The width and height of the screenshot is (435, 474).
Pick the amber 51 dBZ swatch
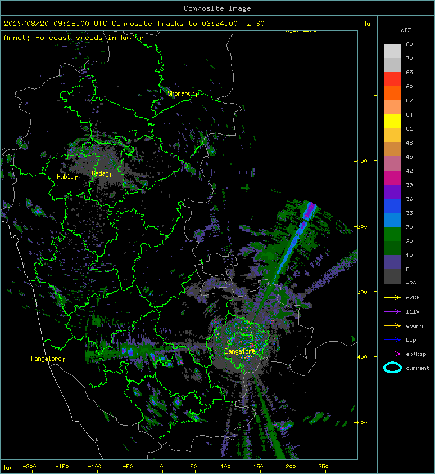point(392,135)
